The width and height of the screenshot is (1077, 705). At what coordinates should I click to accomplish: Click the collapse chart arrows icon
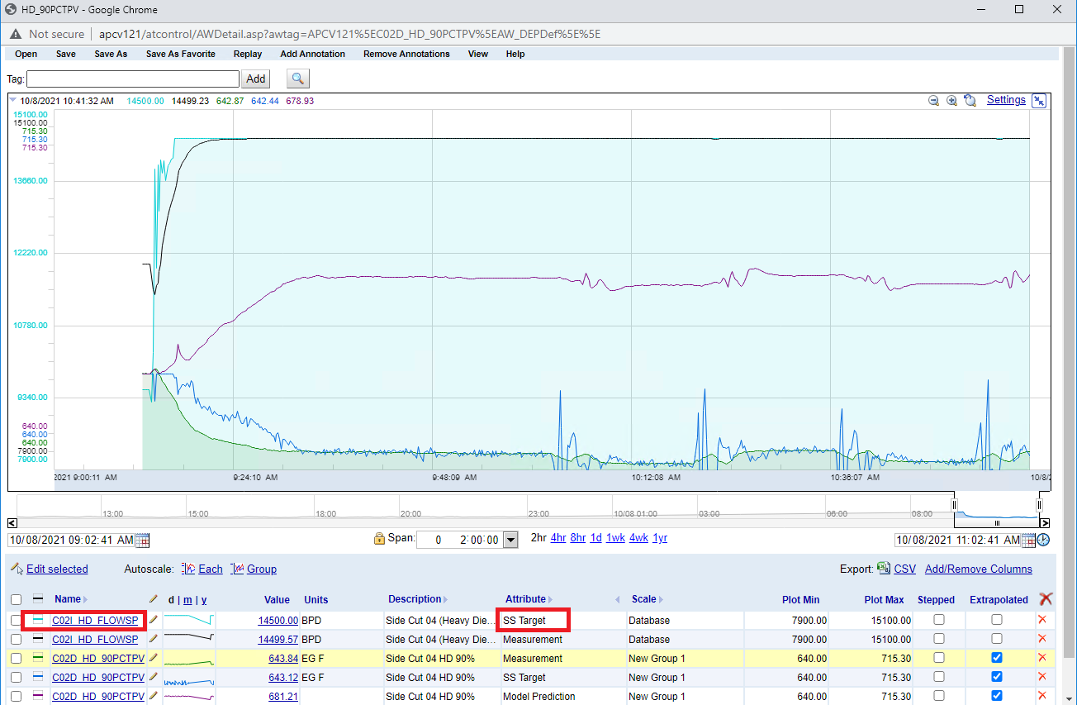1039,101
